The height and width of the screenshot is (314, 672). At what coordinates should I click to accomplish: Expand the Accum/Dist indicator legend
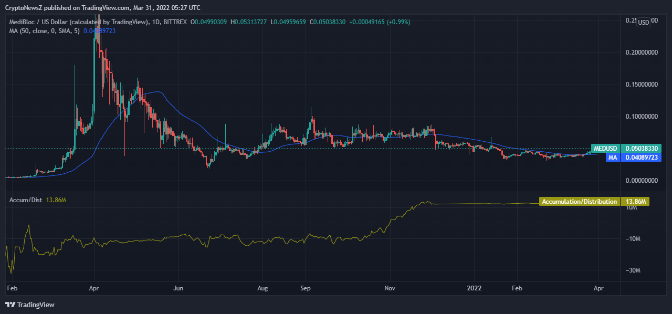pyautogui.click(x=26, y=200)
